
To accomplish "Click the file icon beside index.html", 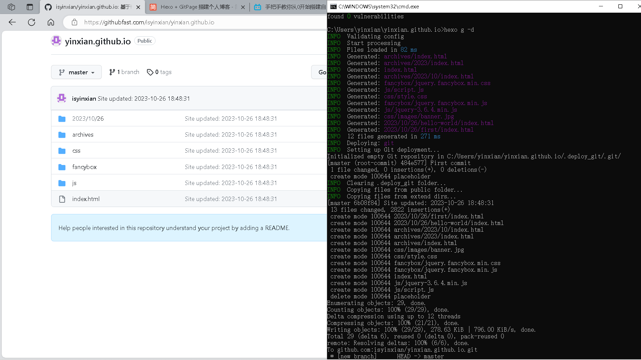I will pyautogui.click(x=62, y=199).
